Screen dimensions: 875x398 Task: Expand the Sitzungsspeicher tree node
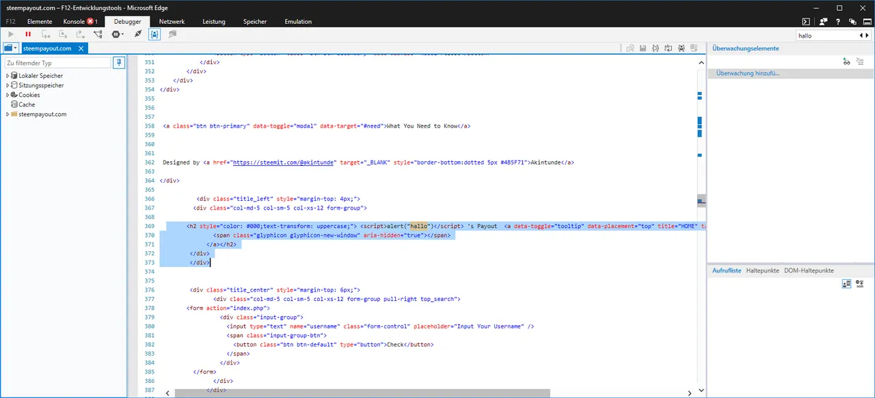pos(8,85)
